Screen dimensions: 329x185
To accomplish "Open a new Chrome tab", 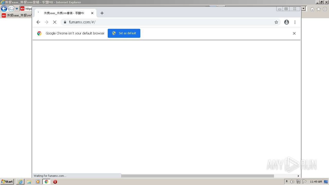I will [x=102, y=13].
